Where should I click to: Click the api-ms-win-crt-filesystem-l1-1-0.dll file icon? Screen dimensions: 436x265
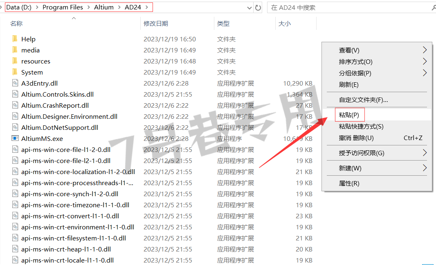[15, 238]
